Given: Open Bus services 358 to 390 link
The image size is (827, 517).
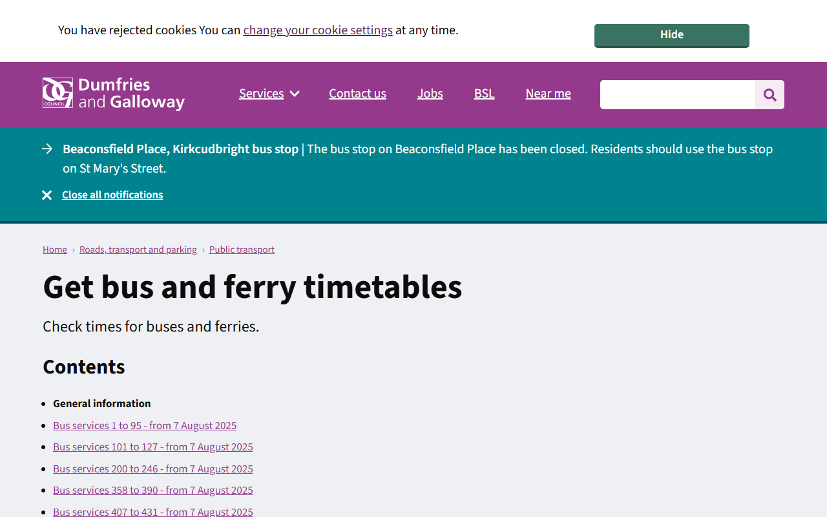Looking at the screenshot, I should pos(153,491).
